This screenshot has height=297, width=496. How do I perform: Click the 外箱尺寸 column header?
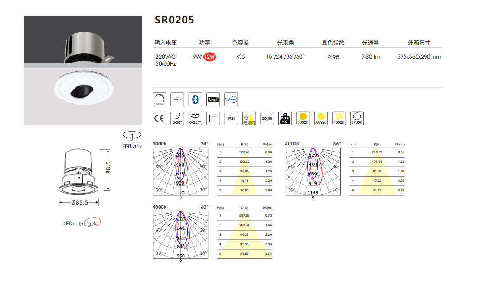pos(419,43)
